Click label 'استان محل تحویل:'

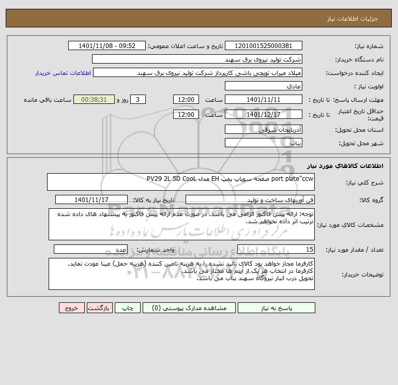tap(359, 130)
